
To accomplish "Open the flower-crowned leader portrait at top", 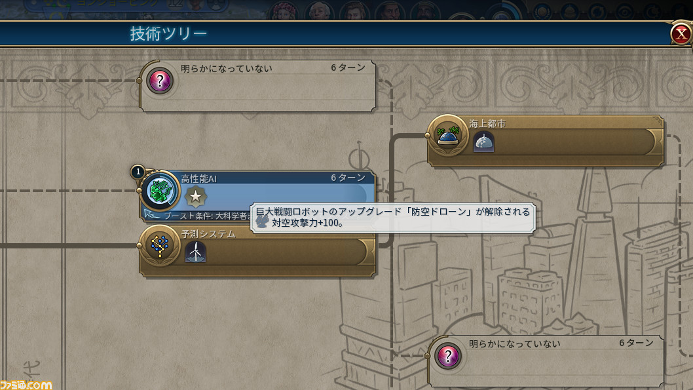I will [284, 10].
